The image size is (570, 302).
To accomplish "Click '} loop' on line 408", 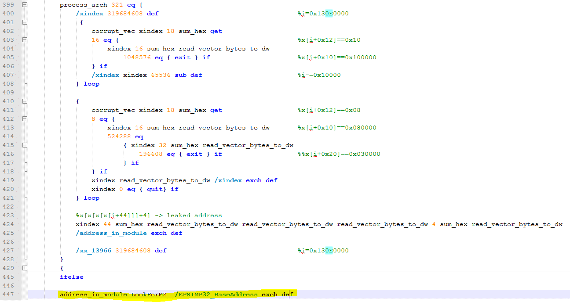I will point(88,84).
